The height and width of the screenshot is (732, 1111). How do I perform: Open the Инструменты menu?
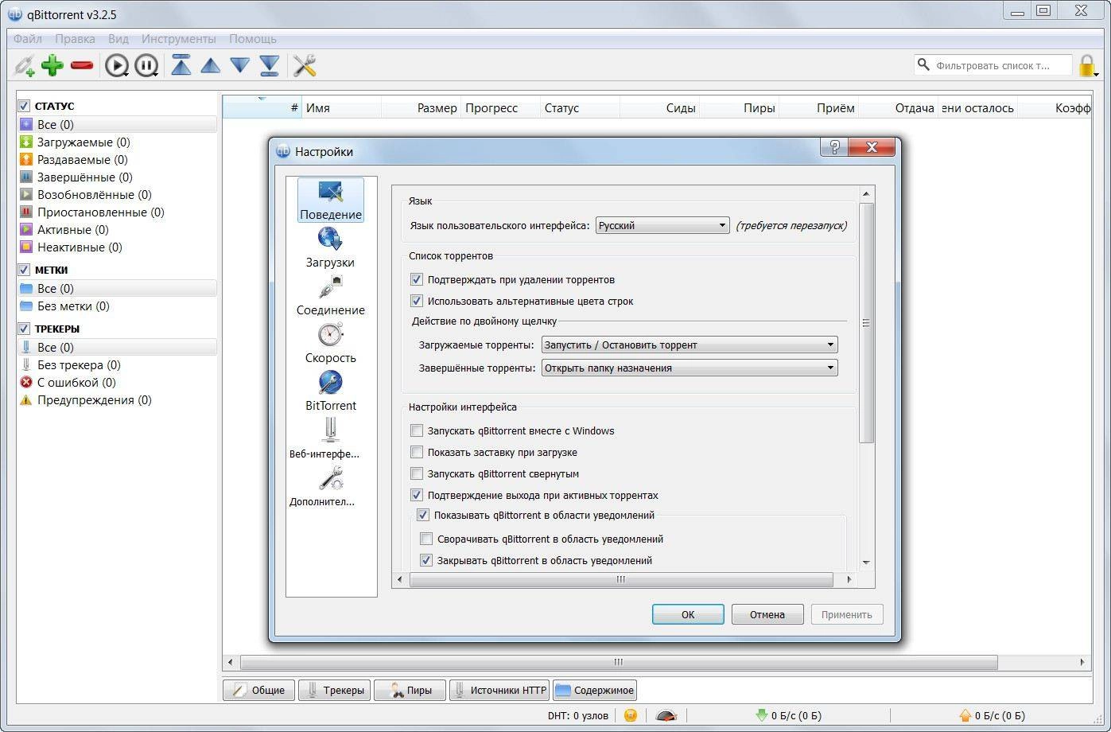tap(179, 39)
